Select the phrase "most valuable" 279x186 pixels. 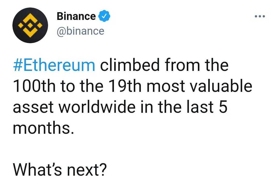[x=199, y=86]
